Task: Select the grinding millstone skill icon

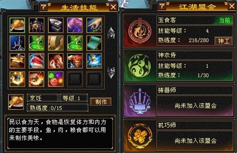Action: point(56,43)
